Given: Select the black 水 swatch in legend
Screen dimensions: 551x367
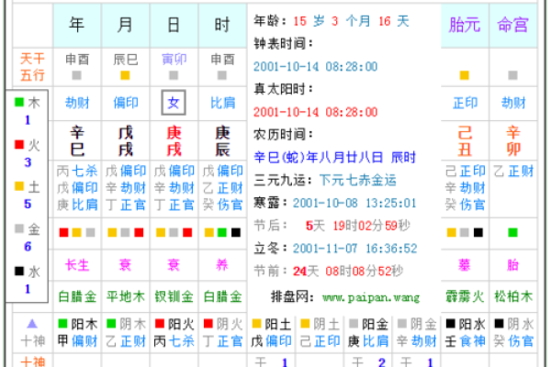Looking at the screenshot, I should (19, 271).
